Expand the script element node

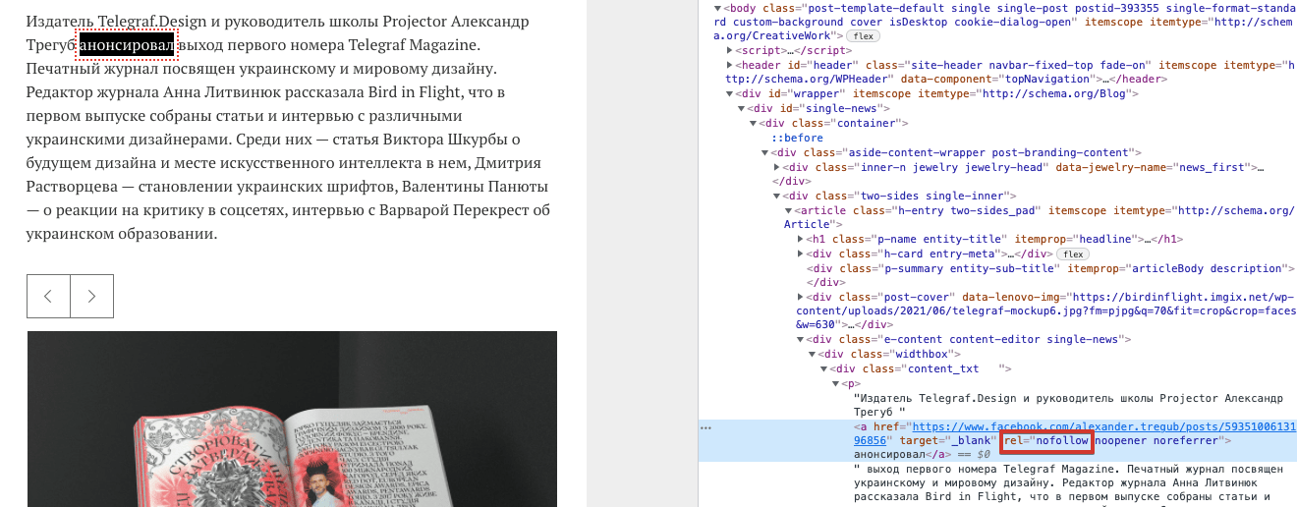pos(729,50)
